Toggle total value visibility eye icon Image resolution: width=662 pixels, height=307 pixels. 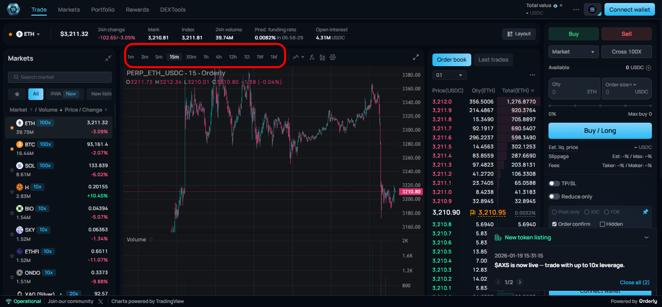coord(555,6)
